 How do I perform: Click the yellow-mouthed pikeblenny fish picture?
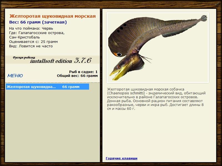pos(158,47)
